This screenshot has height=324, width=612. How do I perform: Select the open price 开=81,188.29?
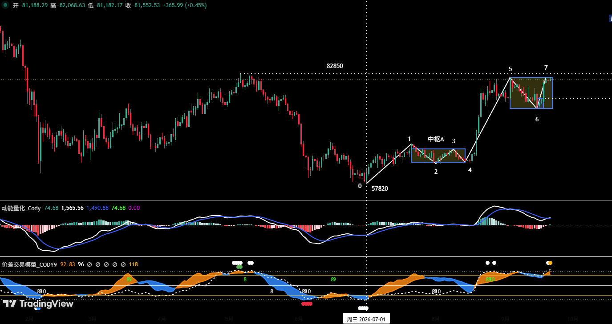(x=30, y=5)
